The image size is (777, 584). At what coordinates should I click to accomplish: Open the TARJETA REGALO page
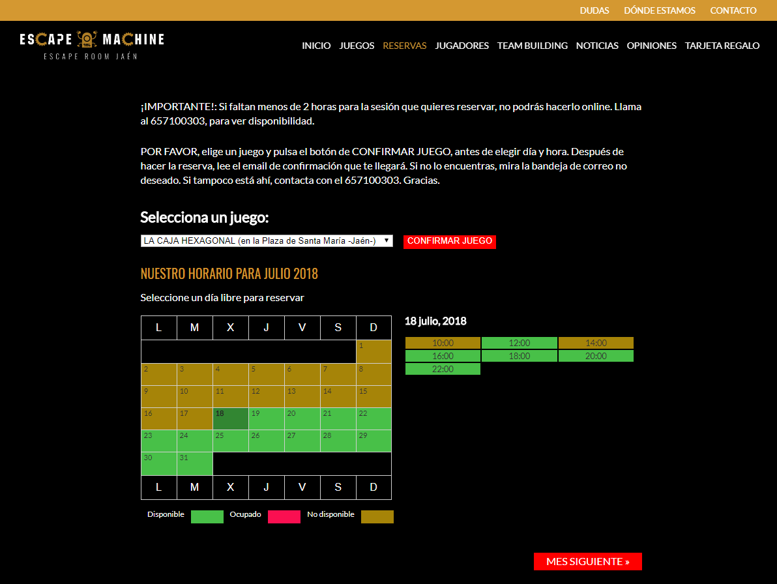tap(722, 46)
